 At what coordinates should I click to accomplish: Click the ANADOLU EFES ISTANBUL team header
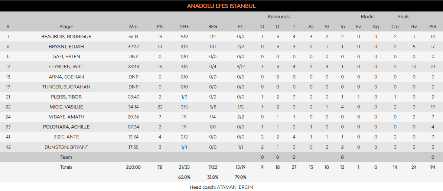pos(221,6)
